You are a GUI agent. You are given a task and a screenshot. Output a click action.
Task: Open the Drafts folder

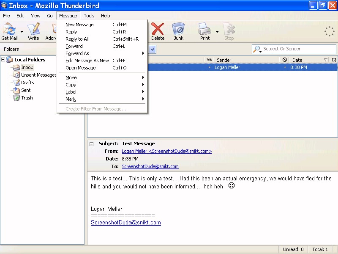pyautogui.click(x=24, y=83)
